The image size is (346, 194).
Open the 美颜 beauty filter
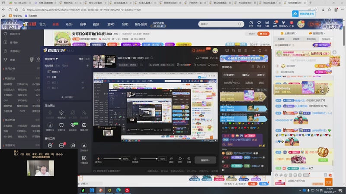tap(171, 160)
